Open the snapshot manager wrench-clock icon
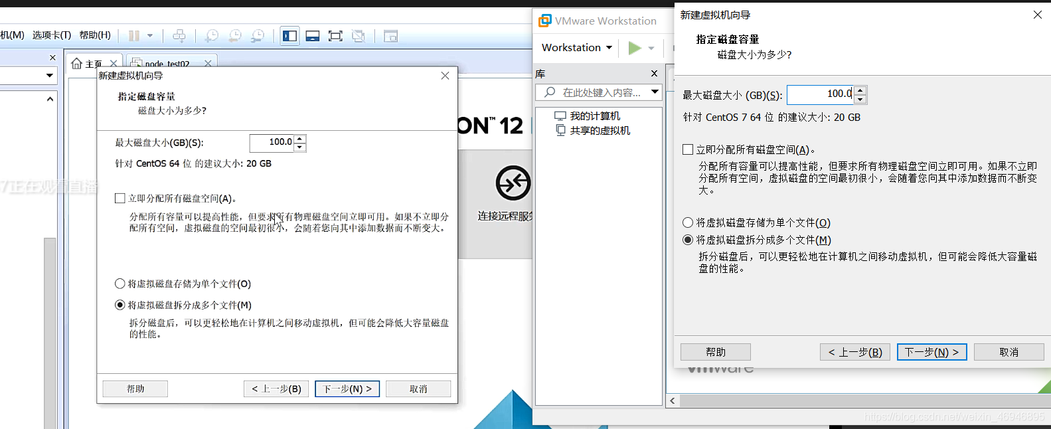 258,36
